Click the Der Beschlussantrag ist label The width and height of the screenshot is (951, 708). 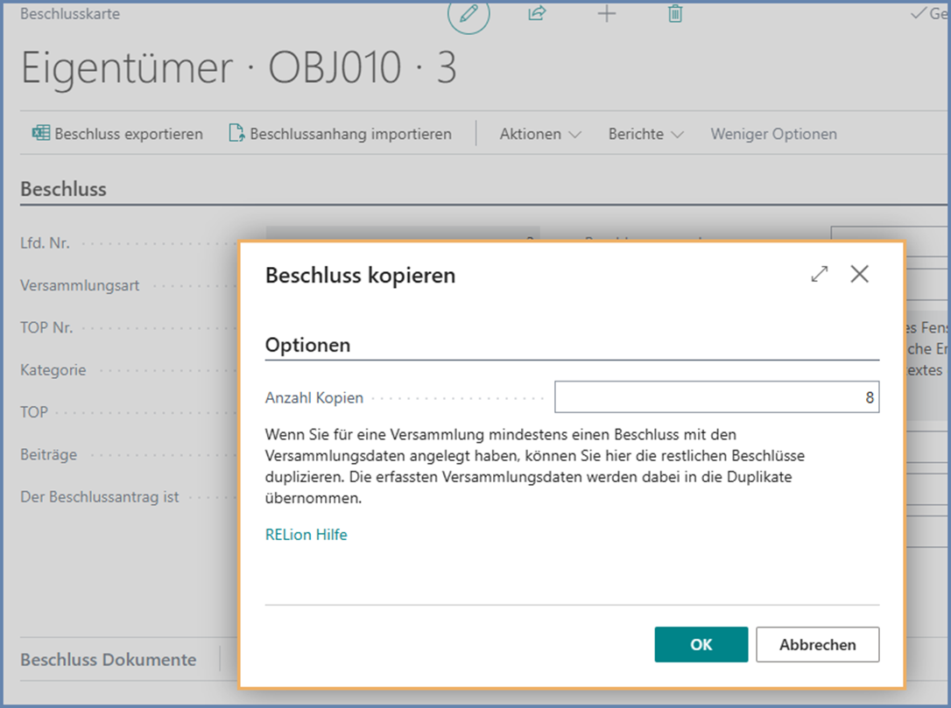pyautogui.click(x=100, y=497)
